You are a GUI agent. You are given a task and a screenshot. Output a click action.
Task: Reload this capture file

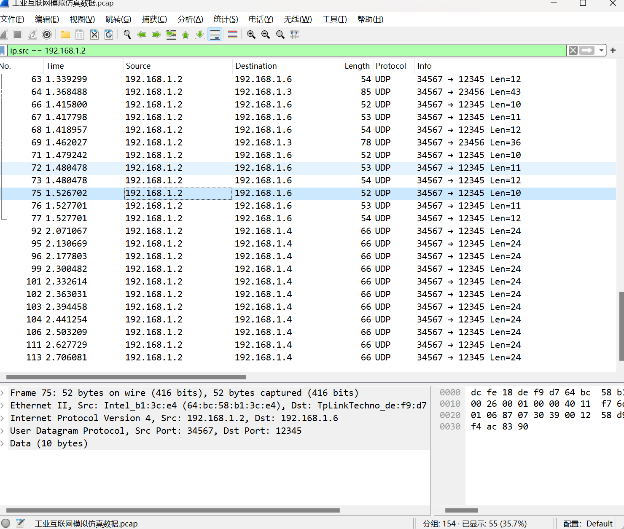(109, 35)
